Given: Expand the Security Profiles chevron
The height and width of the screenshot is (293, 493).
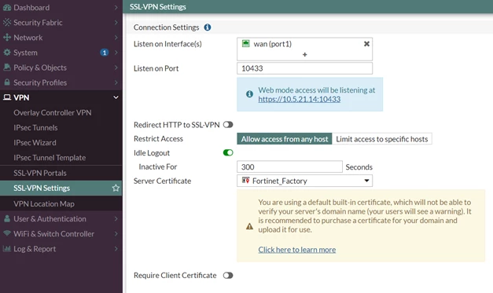Looking at the screenshot, I should click(116, 82).
